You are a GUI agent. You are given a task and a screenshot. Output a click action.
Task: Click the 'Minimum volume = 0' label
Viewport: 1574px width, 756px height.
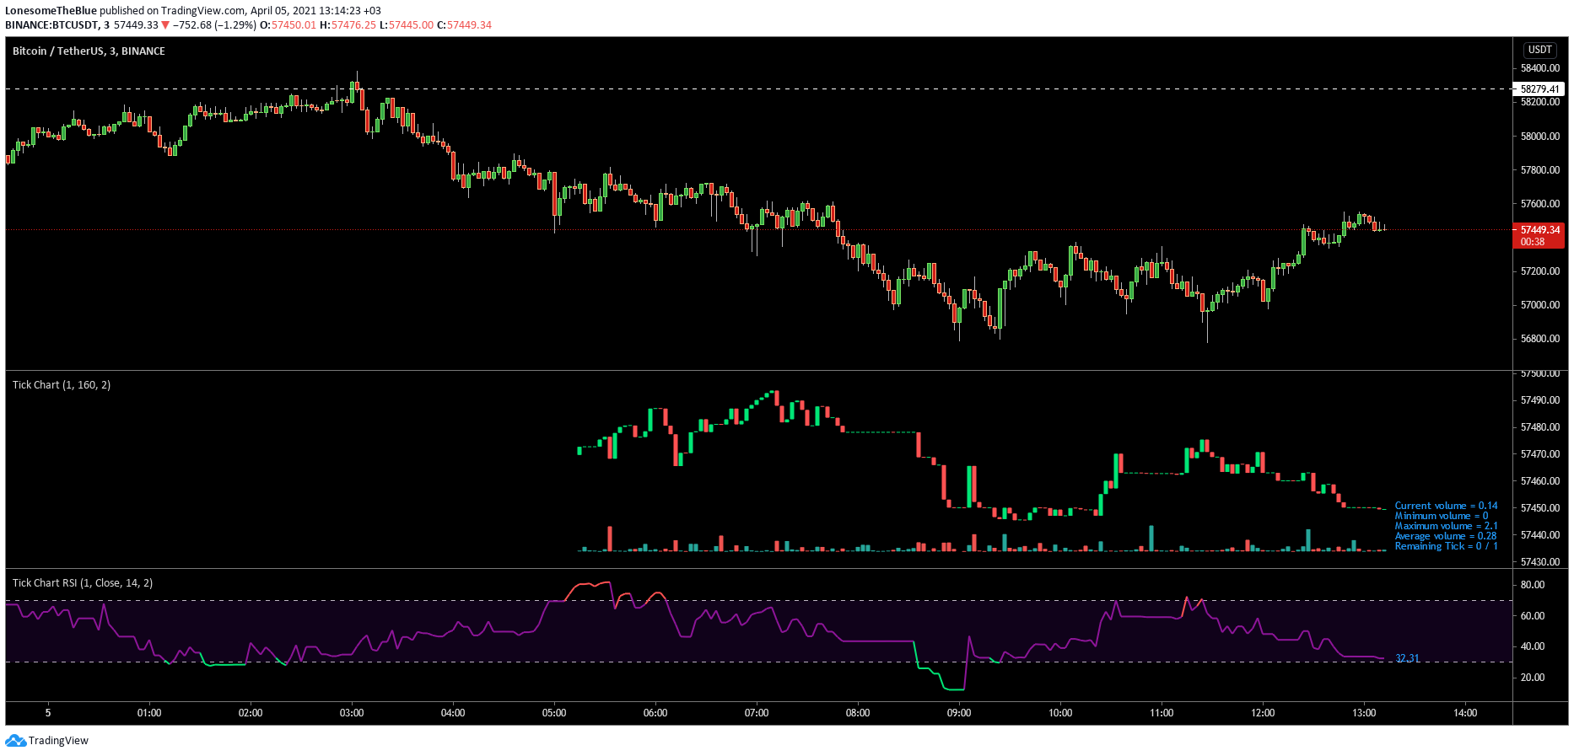coord(1442,516)
